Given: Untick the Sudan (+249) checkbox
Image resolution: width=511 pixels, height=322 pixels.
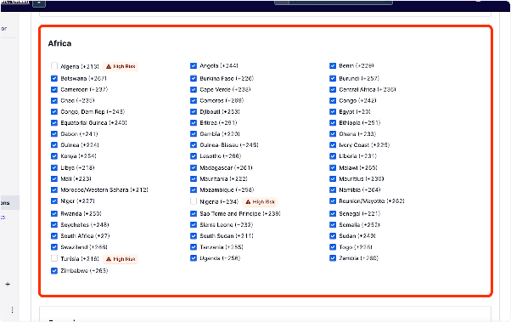Looking at the screenshot, I should point(333,236).
